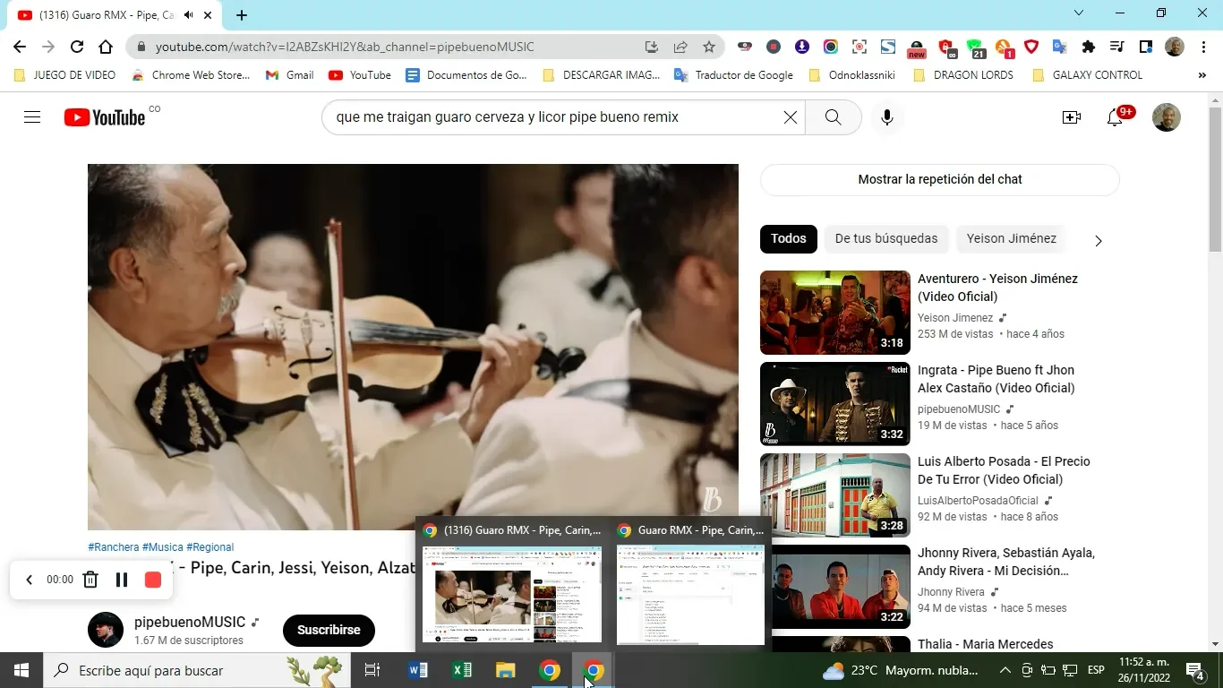Click 'Mostrar la repetición del chat' button

click(939, 179)
